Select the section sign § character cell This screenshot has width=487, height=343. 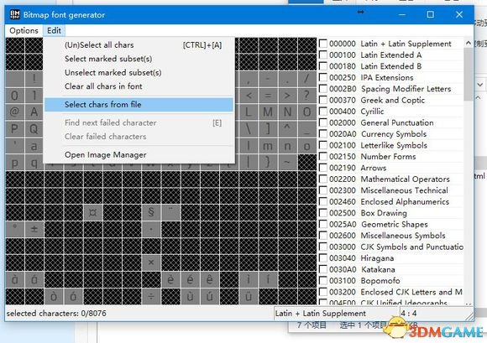point(151,212)
